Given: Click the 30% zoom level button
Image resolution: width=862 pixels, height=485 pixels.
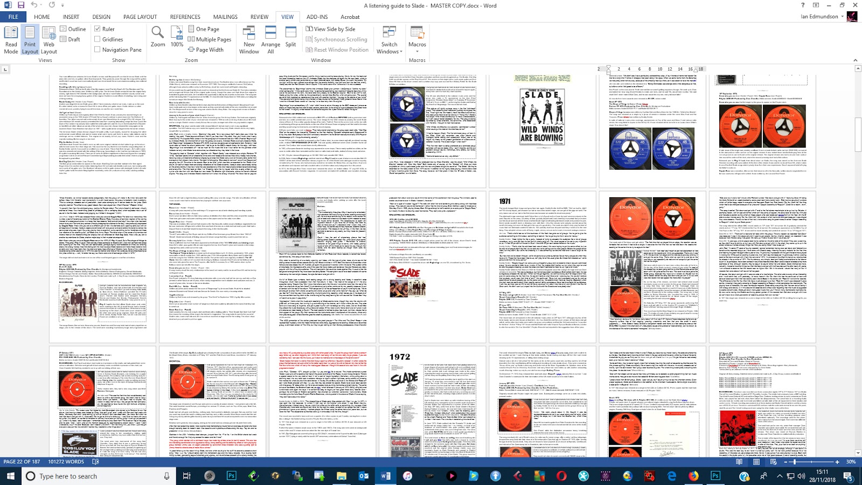Looking at the screenshot, I should tap(851, 462).
